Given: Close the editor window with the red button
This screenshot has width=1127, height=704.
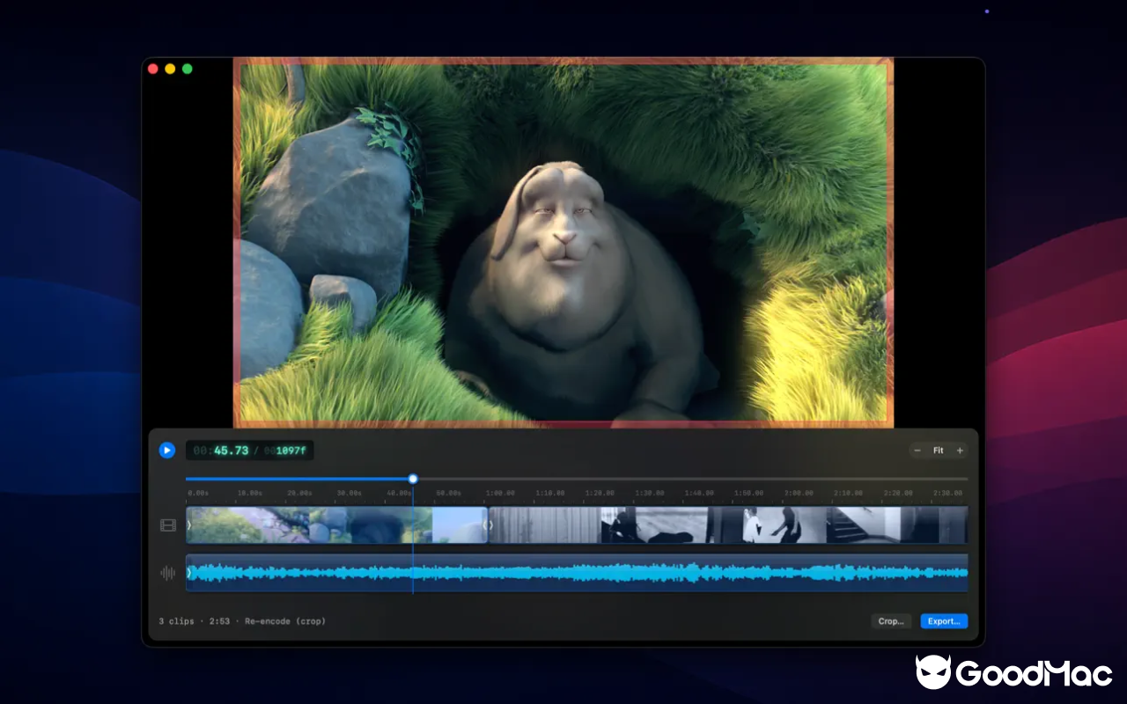Looking at the screenshot, I should (x=152, y=69).
